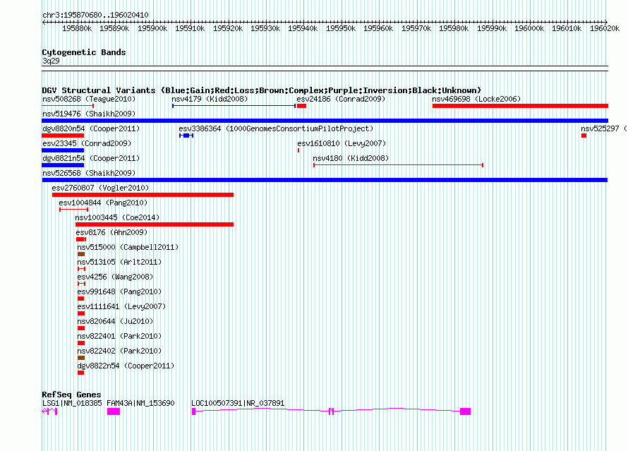This screenshot has width=628, height=451.
Task: Select the esv991648 (Pang2010) label
Action: 119,291
